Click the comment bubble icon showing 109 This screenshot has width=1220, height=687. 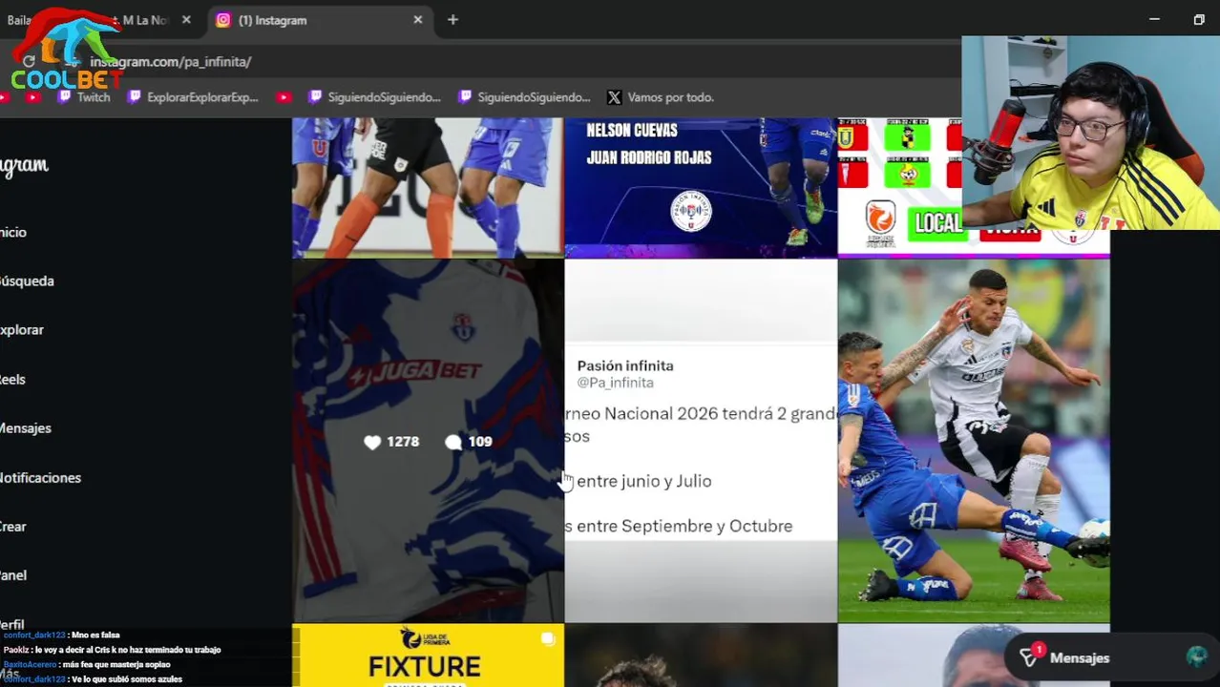click(453, 442)
